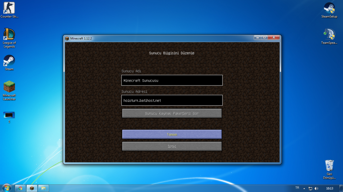Select the Recycle Bin (Geri Dönüşüm) icon
Image resolution: width=343 pixels, height=192 pixels.
(x=329, y=170)
